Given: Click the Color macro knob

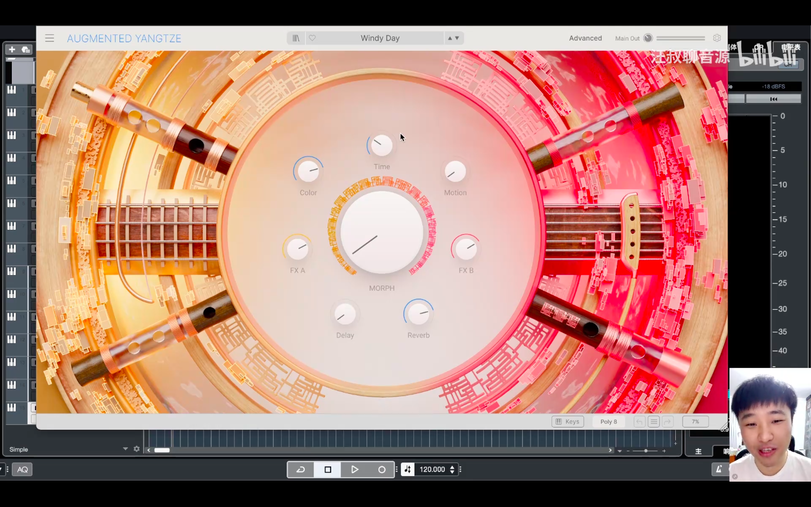Looking at the screenshot, I should click(308, 171).
